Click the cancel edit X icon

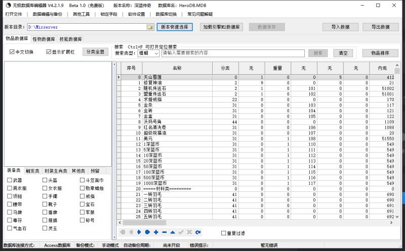pos(189,232)
